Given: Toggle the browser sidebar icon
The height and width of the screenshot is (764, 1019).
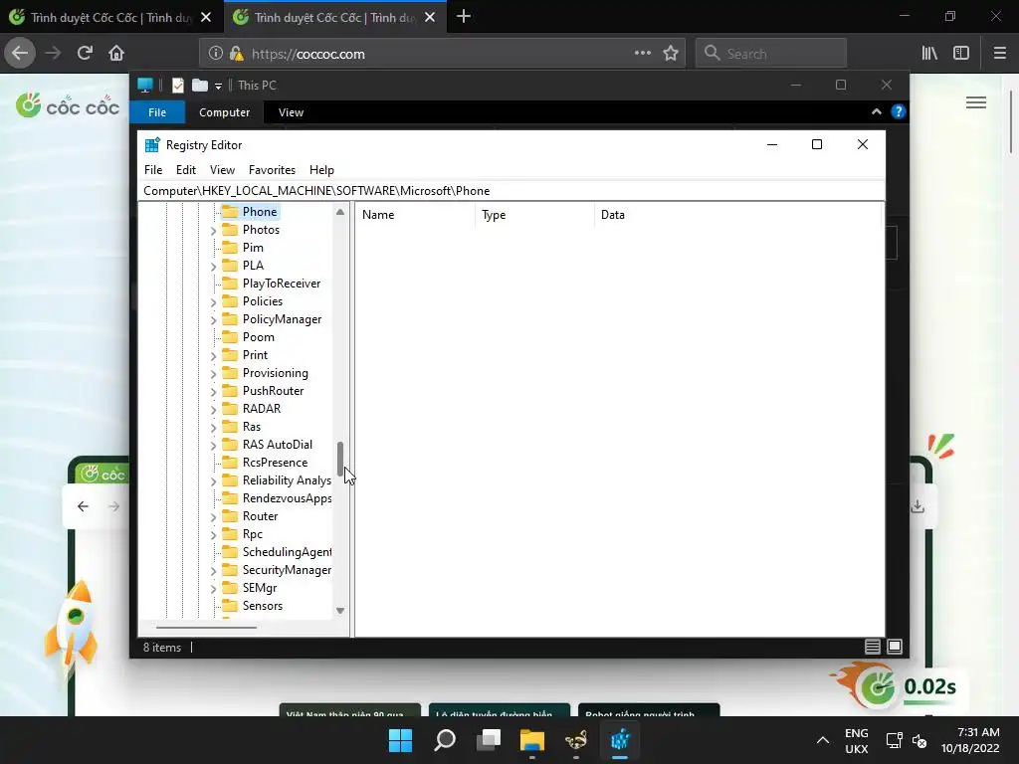Looking at the screenshot, I should 961,54.
